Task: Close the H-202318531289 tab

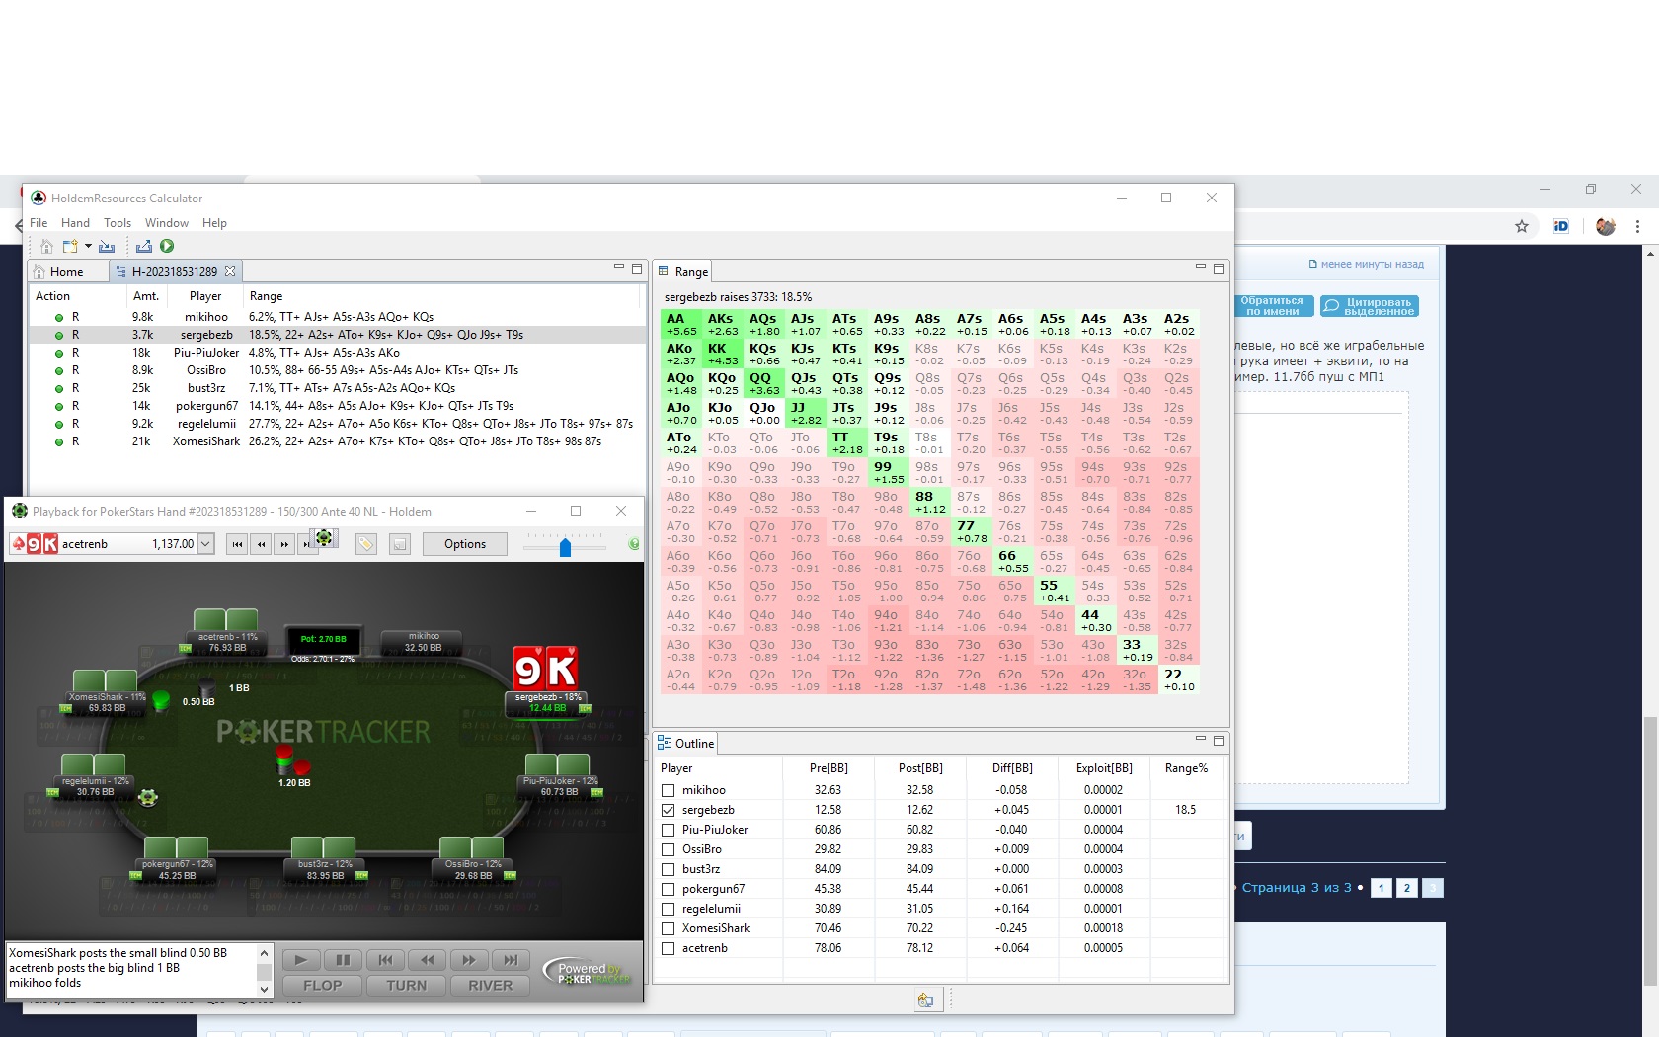Action: (x=230, y=271)
